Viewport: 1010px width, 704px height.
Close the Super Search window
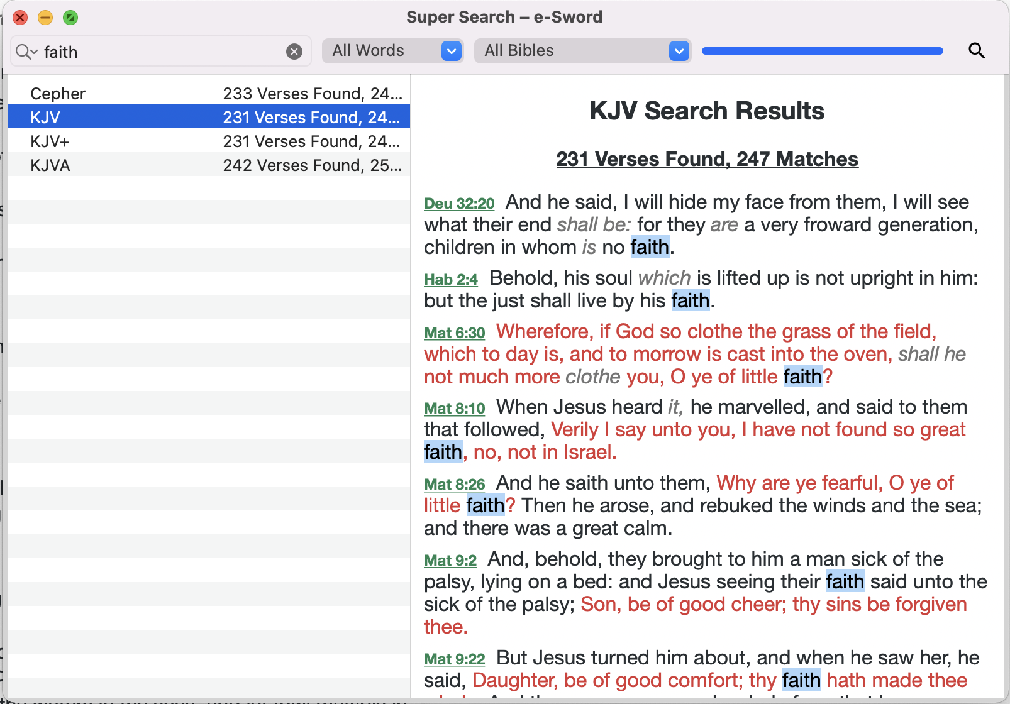20,18
